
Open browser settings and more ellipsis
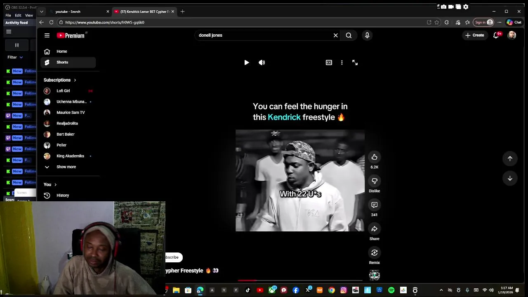(x=500, y=22)
